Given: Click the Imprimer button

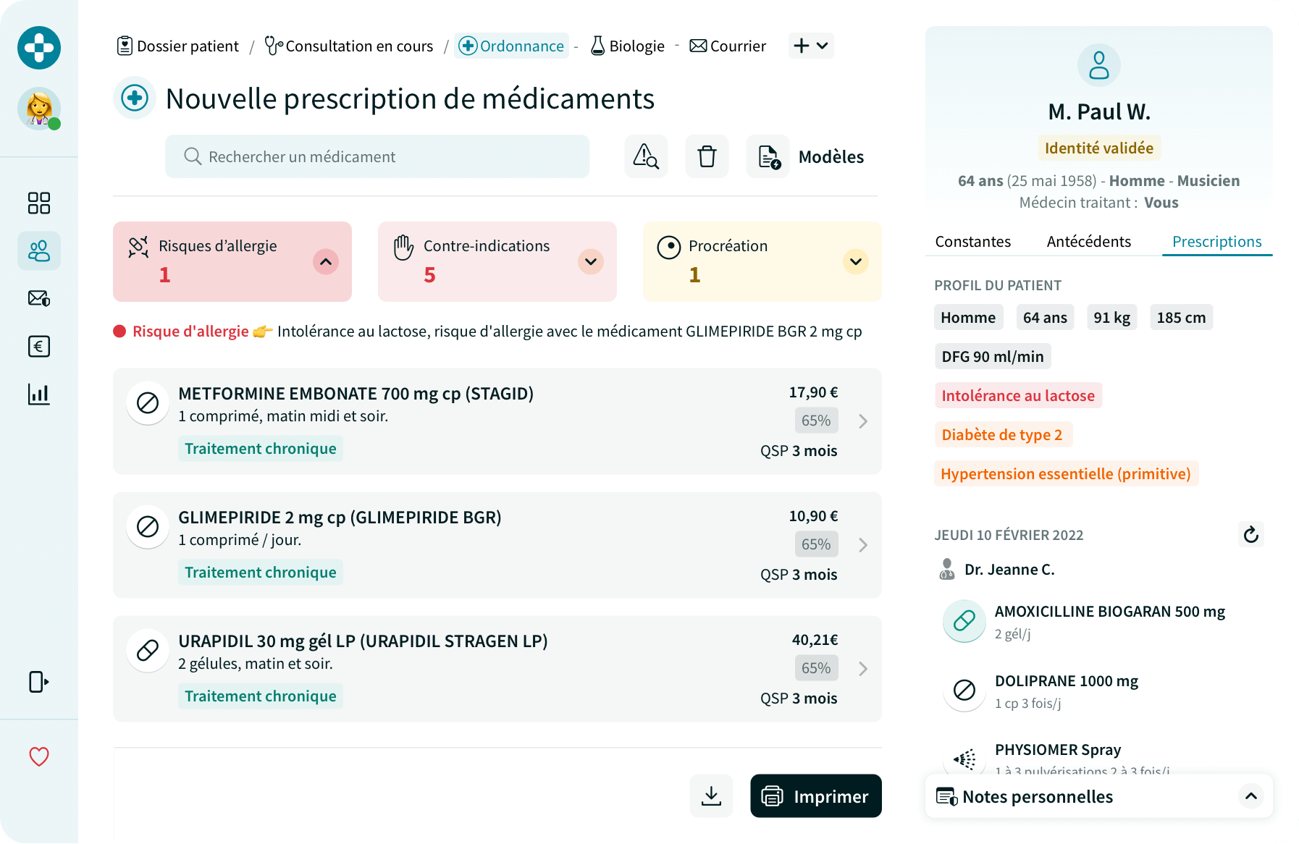Looking at the screenshot, I should pos(816,796).
